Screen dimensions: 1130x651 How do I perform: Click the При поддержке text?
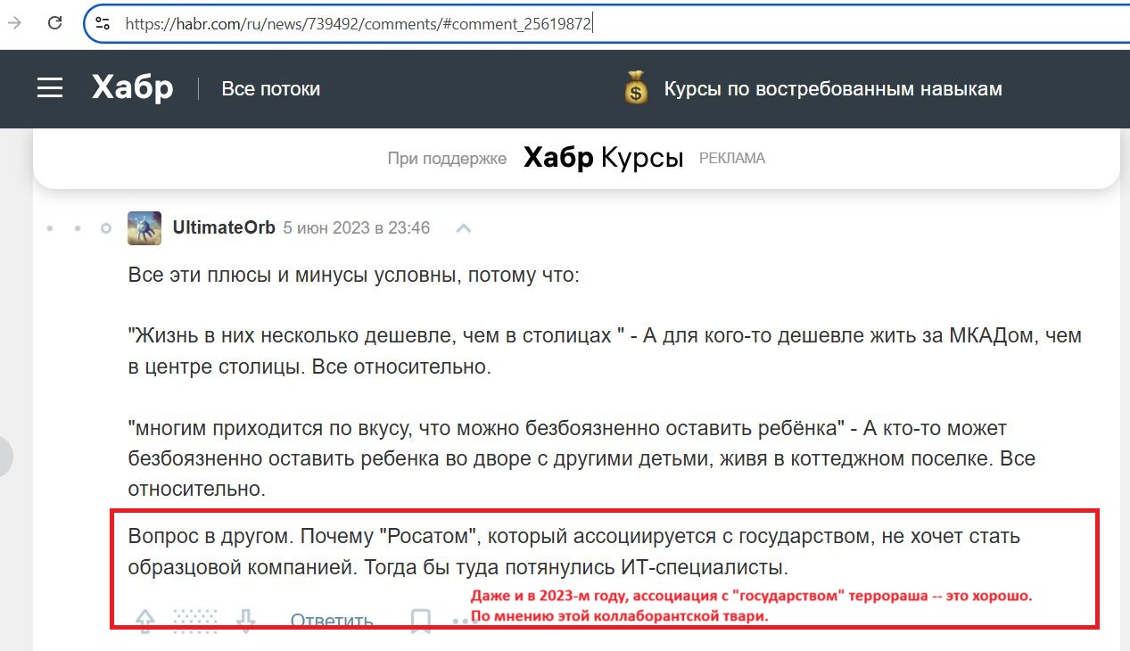point(447,159)
